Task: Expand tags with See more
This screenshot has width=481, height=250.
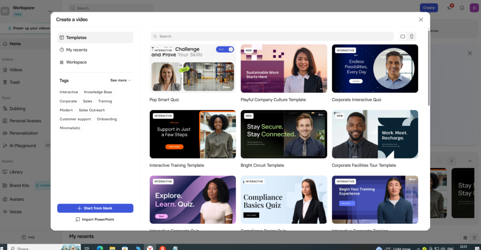Action: (121, 80)
